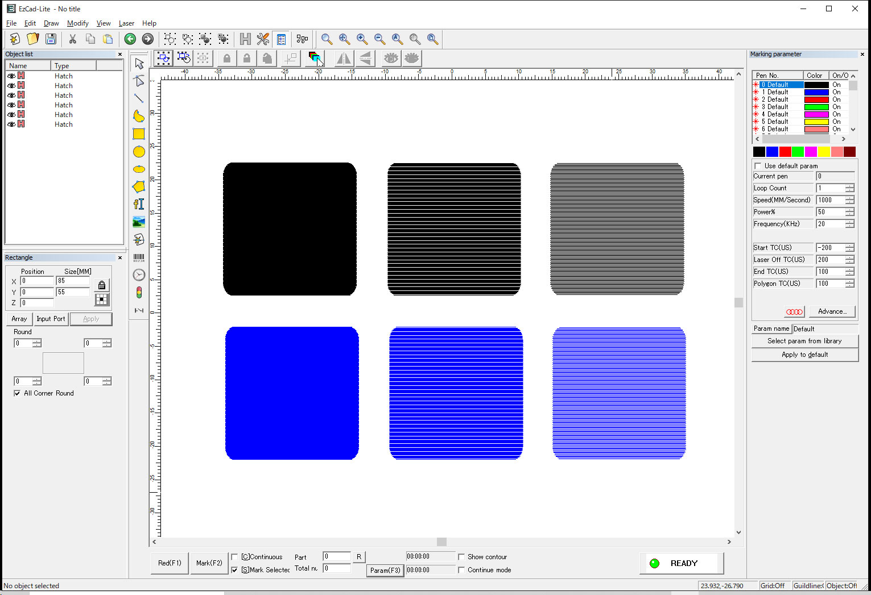
Task: Pick the red color swatch
Action: (x=785, y=152)
